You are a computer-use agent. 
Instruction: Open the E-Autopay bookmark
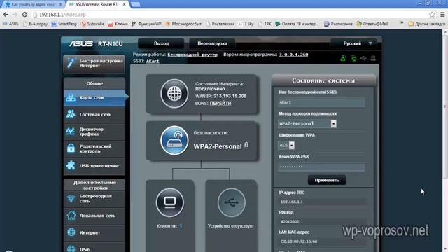pos(36,24)
